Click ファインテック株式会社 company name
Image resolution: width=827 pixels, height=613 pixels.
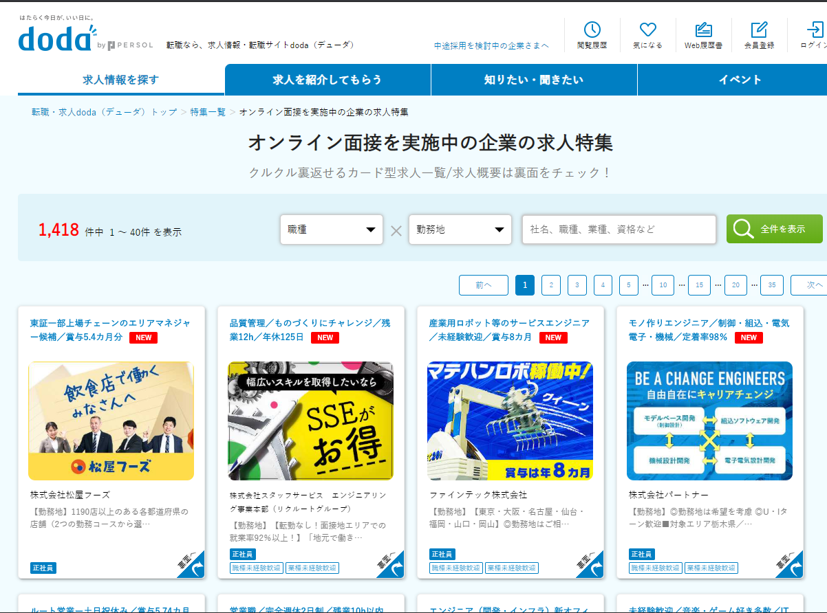point(478,495)
